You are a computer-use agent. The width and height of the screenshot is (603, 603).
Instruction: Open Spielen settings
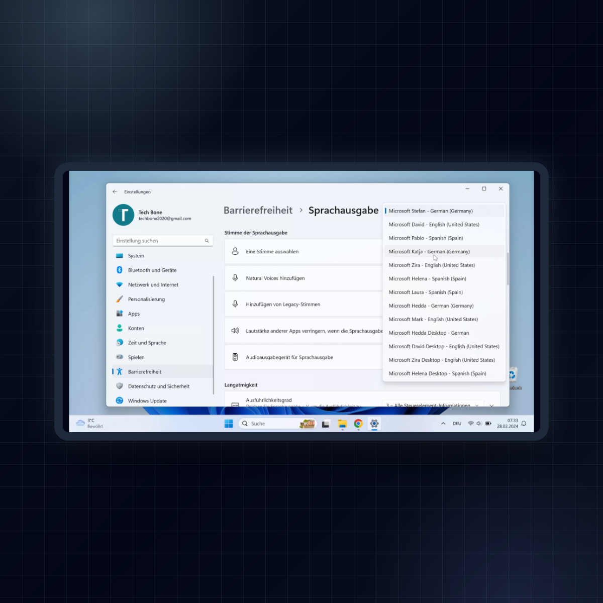163,357
